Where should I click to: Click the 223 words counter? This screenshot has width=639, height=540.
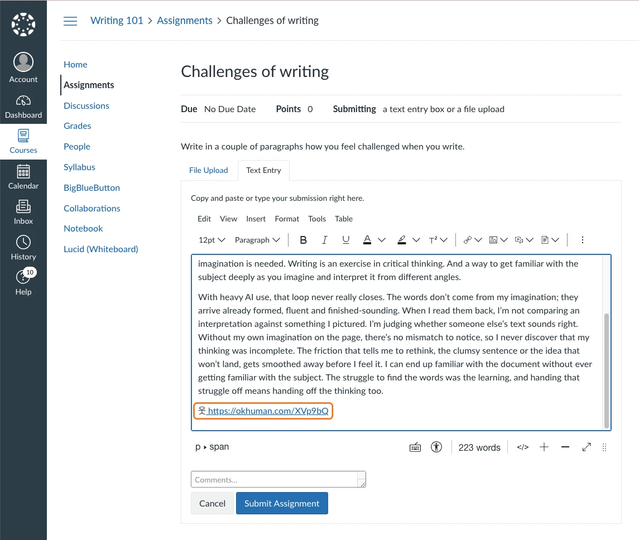(479, 447)
